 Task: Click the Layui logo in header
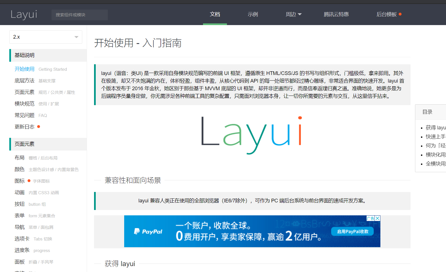(x=24, y=14)
